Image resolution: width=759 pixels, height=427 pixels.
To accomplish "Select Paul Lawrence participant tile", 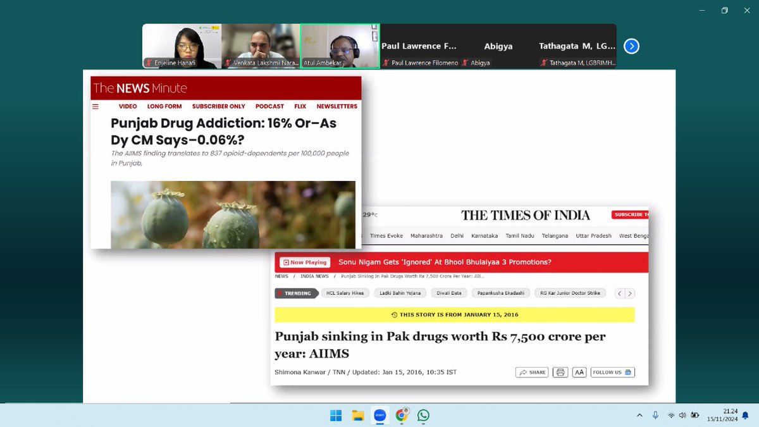I will pos(419,46).
